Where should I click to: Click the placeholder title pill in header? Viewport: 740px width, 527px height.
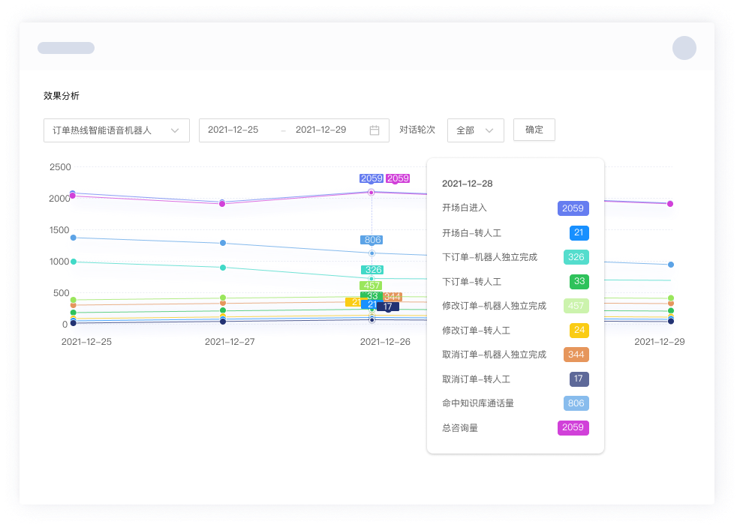(66, 48)
